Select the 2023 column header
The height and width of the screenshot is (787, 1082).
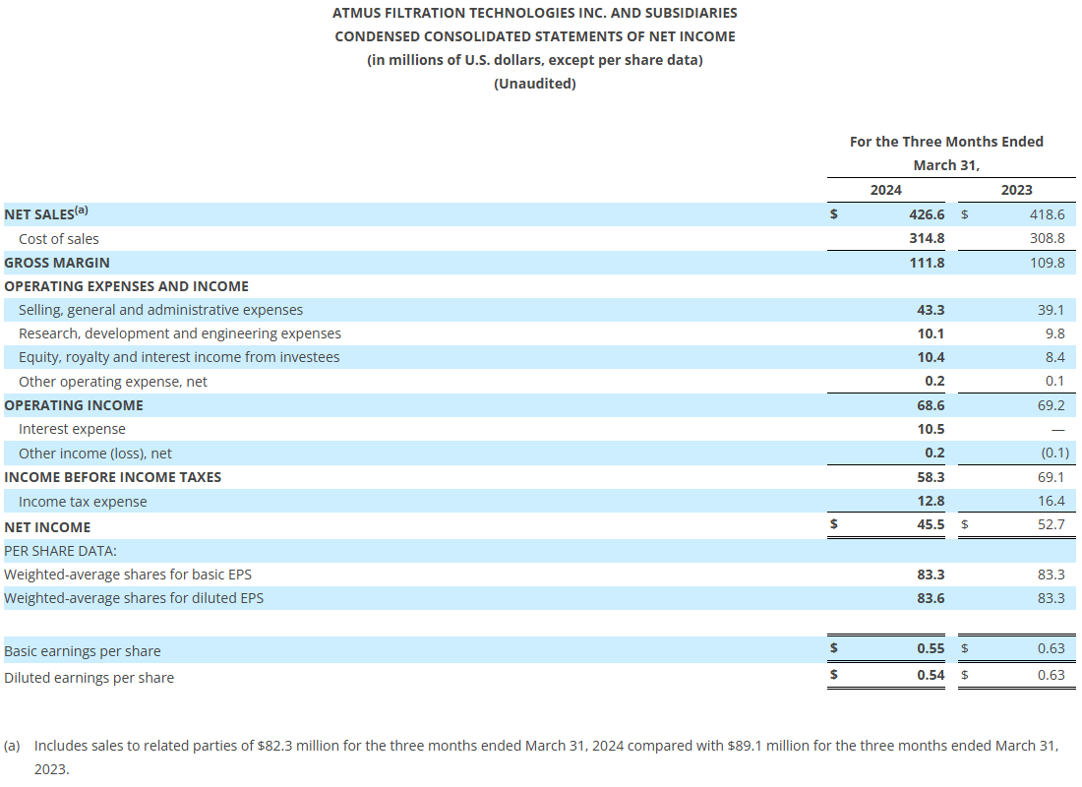[1016, 190]
